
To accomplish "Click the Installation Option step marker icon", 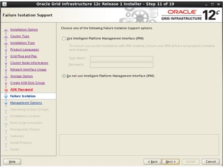I will tap(6, 30).
